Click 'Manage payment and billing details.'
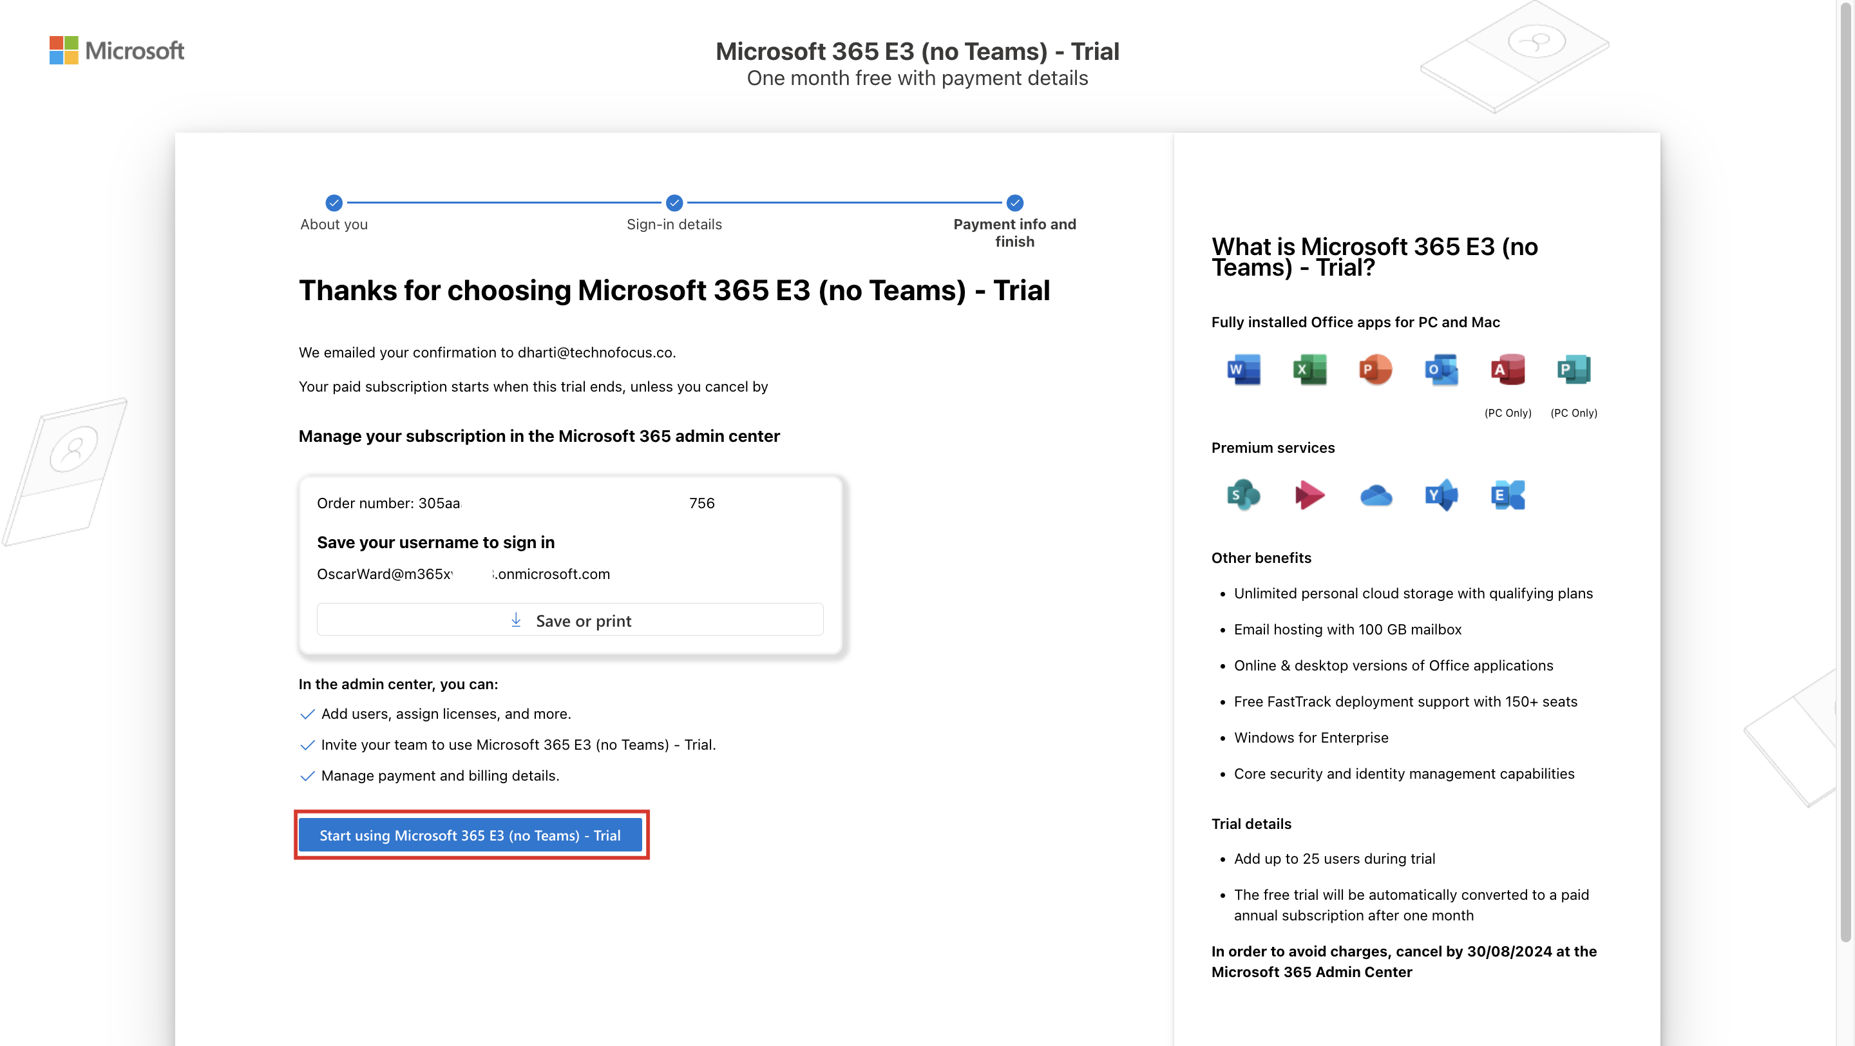Viewport: 1855px width, 1046px height. pos(440,775)
